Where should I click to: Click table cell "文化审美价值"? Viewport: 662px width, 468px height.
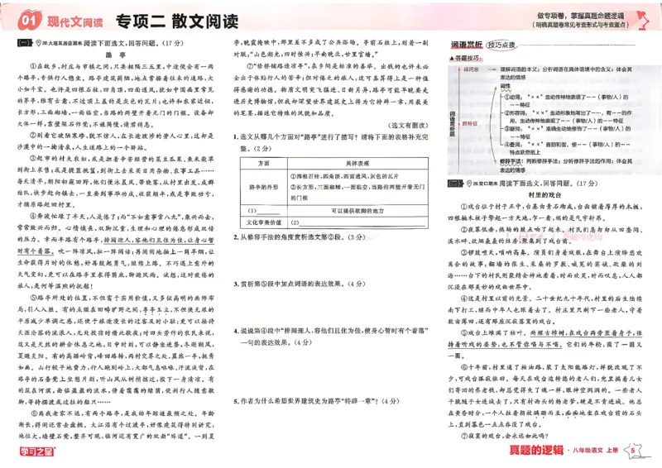click(x=264, y=222)
